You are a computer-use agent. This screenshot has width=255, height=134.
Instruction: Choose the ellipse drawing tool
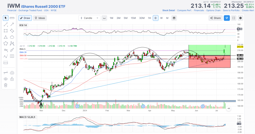click(x=12, y=37)
